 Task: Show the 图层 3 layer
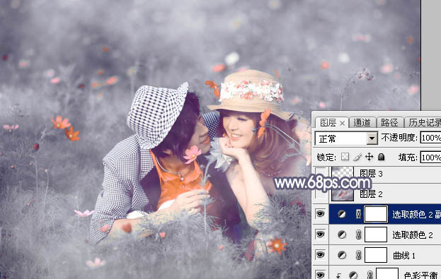click(x=320, y=174)
